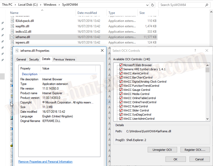Toggle WinCC Gauge Control checkbox
This screenshot has height=166, width=213.
[x=121, y=90]
